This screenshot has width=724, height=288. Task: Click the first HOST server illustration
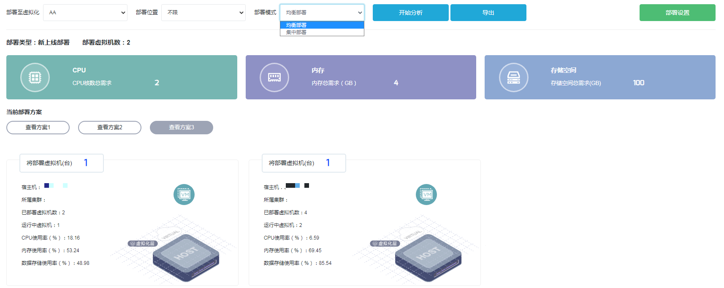(x=186, y=256)
